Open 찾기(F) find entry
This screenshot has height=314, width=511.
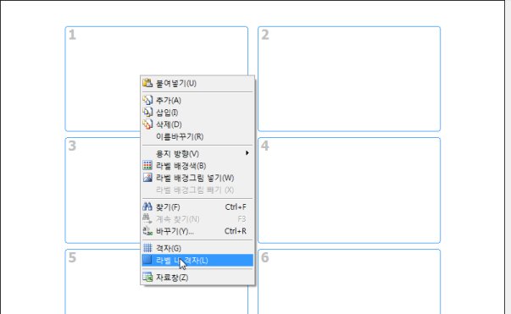click(197, 207)
